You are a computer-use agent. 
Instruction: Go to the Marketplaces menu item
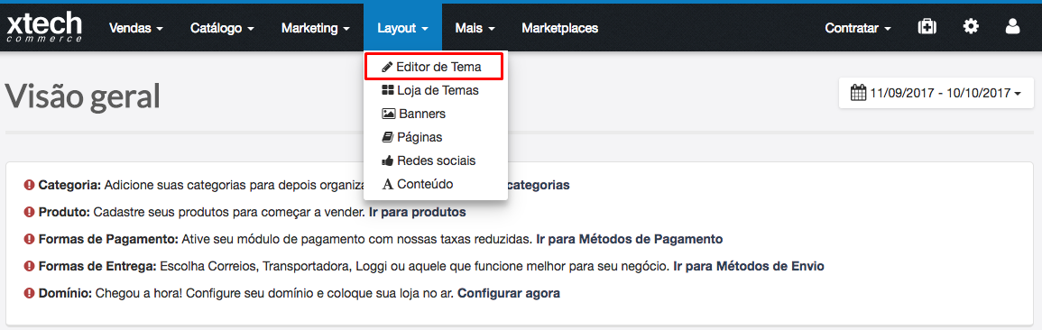pos(559,28)
